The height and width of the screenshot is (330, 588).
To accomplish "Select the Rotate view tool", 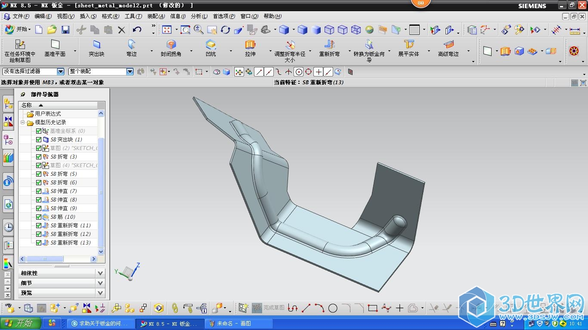I will [x=226, y=30].
